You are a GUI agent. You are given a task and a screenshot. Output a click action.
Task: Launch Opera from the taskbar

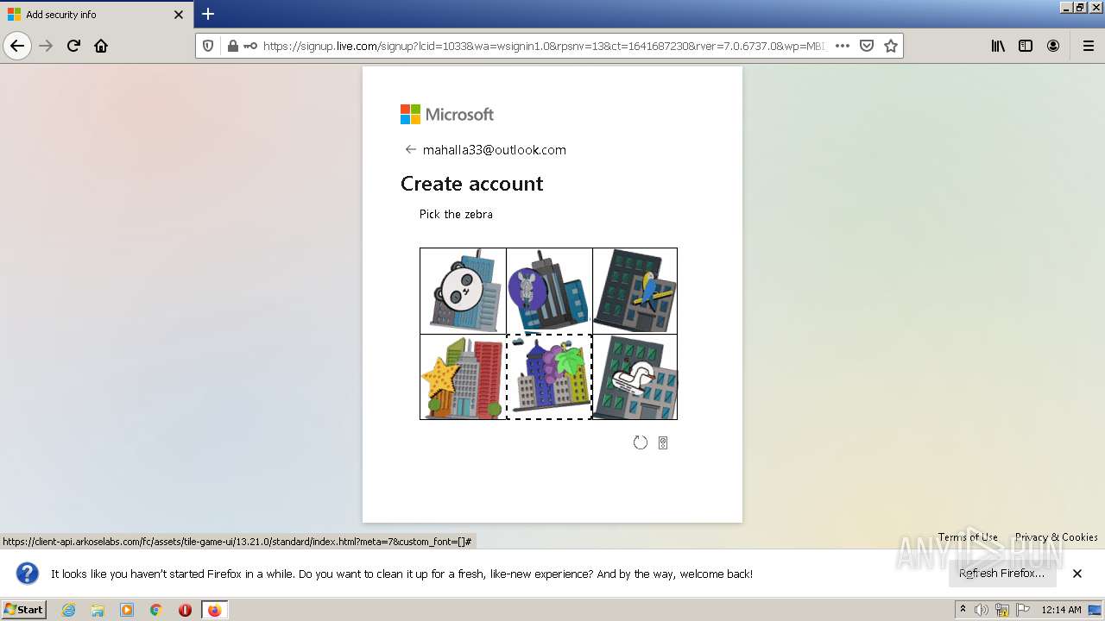click(x=185, y=610)
